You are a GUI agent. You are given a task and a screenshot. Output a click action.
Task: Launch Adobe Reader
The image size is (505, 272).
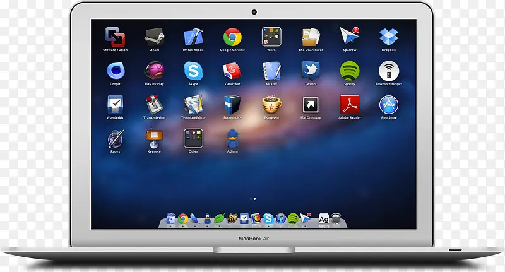coord(350,105)
